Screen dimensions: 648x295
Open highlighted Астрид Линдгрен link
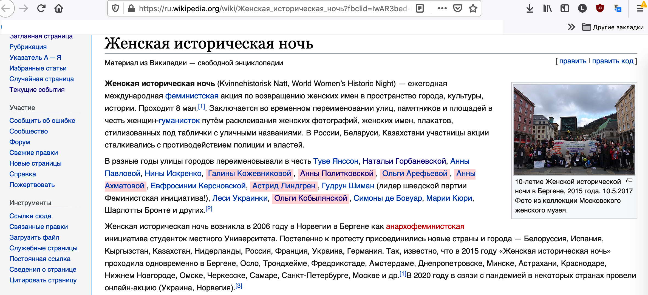coord(284,186)
